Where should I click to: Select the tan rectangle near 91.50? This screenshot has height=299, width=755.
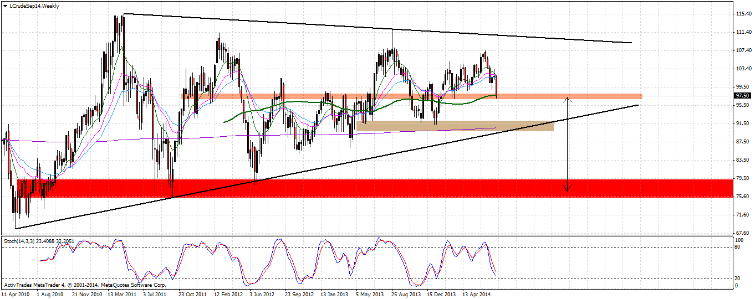[x=455, y=126]
